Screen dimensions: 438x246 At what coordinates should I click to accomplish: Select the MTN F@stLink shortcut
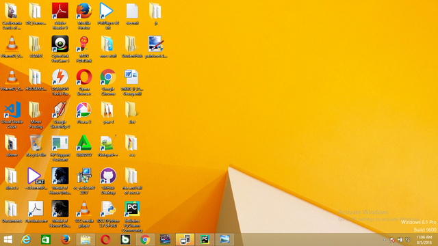click(x=83, y=49)
